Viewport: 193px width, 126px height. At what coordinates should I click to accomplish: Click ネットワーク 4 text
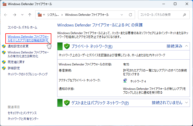138,81
